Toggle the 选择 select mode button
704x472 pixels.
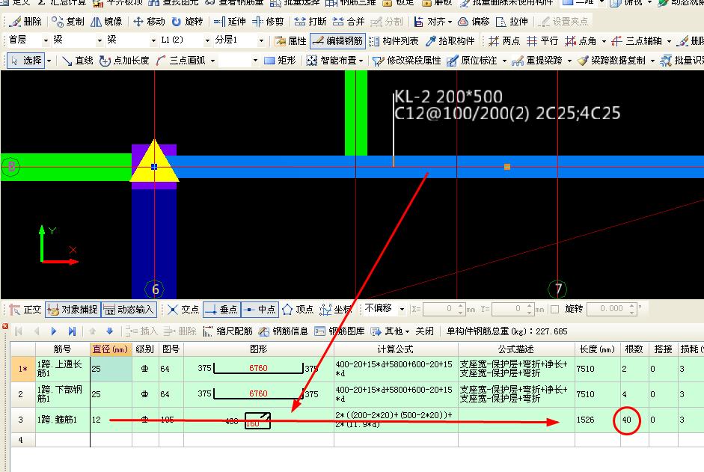point(26,60)
